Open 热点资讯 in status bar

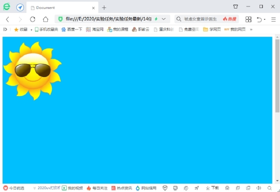click(x=122, y=188)
